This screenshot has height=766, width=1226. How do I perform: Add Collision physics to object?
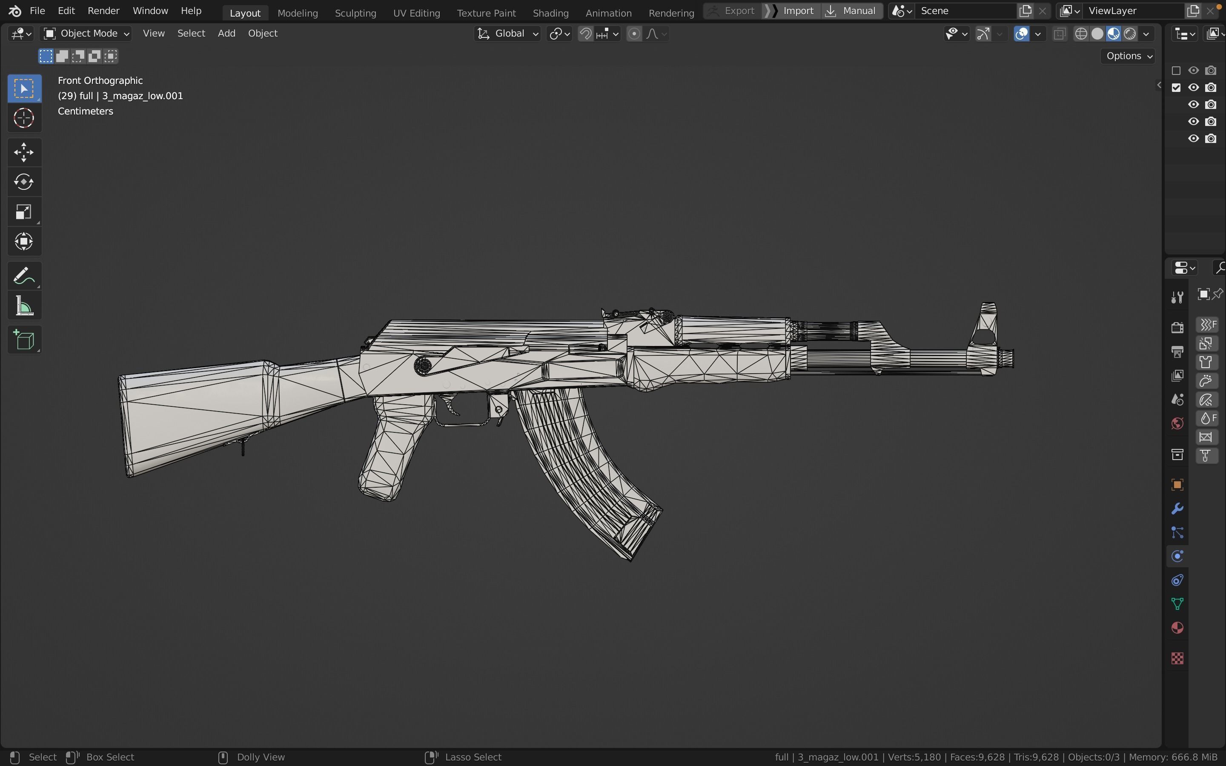click(x=1207, y=343)
